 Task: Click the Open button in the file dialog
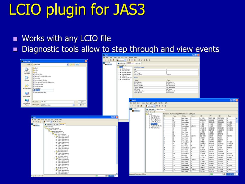[82, 102]
